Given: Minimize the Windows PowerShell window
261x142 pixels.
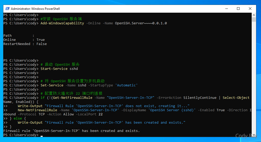Looking at the screenshot, I should pos(227,9).
